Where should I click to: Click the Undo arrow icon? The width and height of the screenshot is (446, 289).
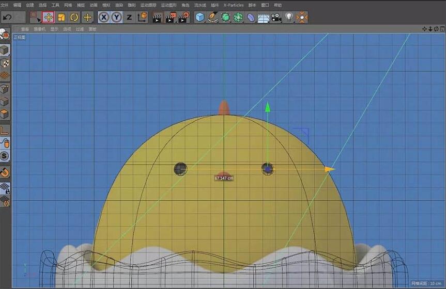coord(7,18)
